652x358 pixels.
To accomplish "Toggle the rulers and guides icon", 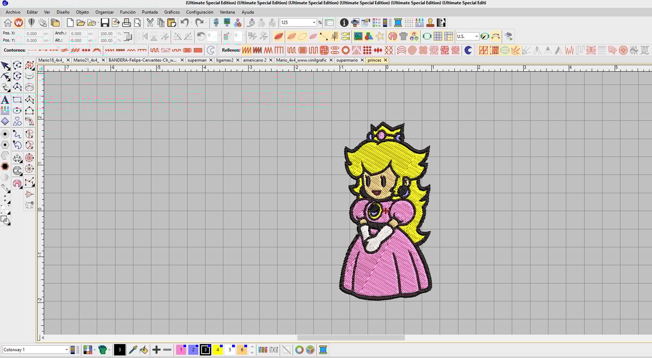I will pos(449,36).
